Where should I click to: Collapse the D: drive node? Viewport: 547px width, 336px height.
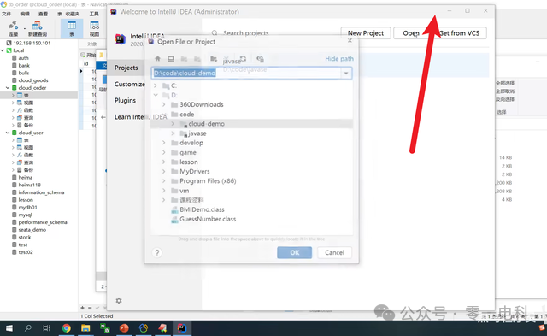pyautogui.click(x=156, y=95)
